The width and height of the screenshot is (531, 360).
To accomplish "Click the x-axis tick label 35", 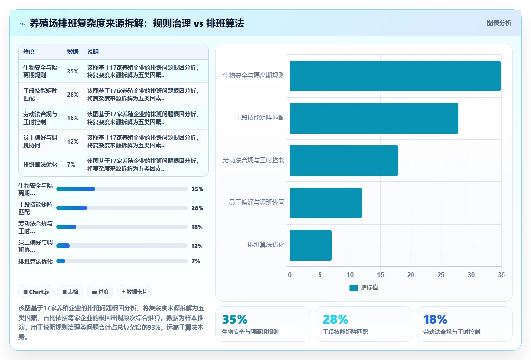I will click(501, 275).
